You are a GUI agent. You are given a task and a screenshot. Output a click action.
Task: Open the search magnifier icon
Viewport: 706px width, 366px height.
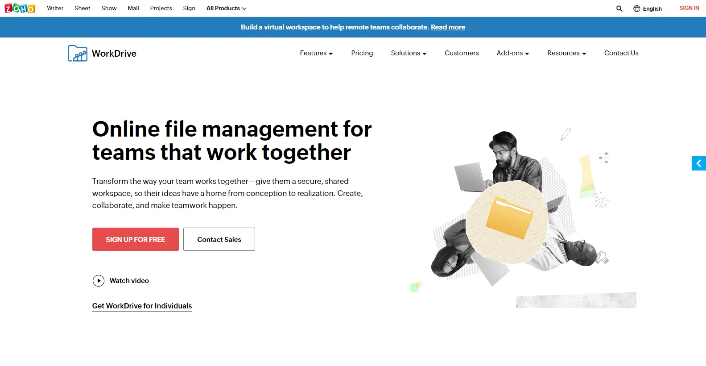(x=619, y=8)
